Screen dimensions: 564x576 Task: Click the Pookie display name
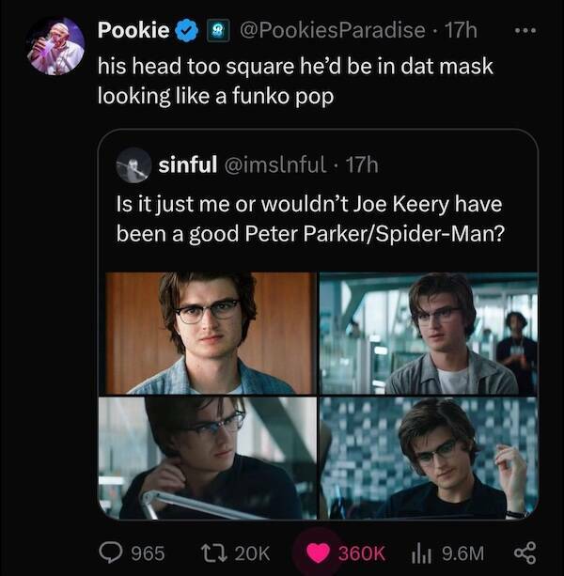coord(133,31)
